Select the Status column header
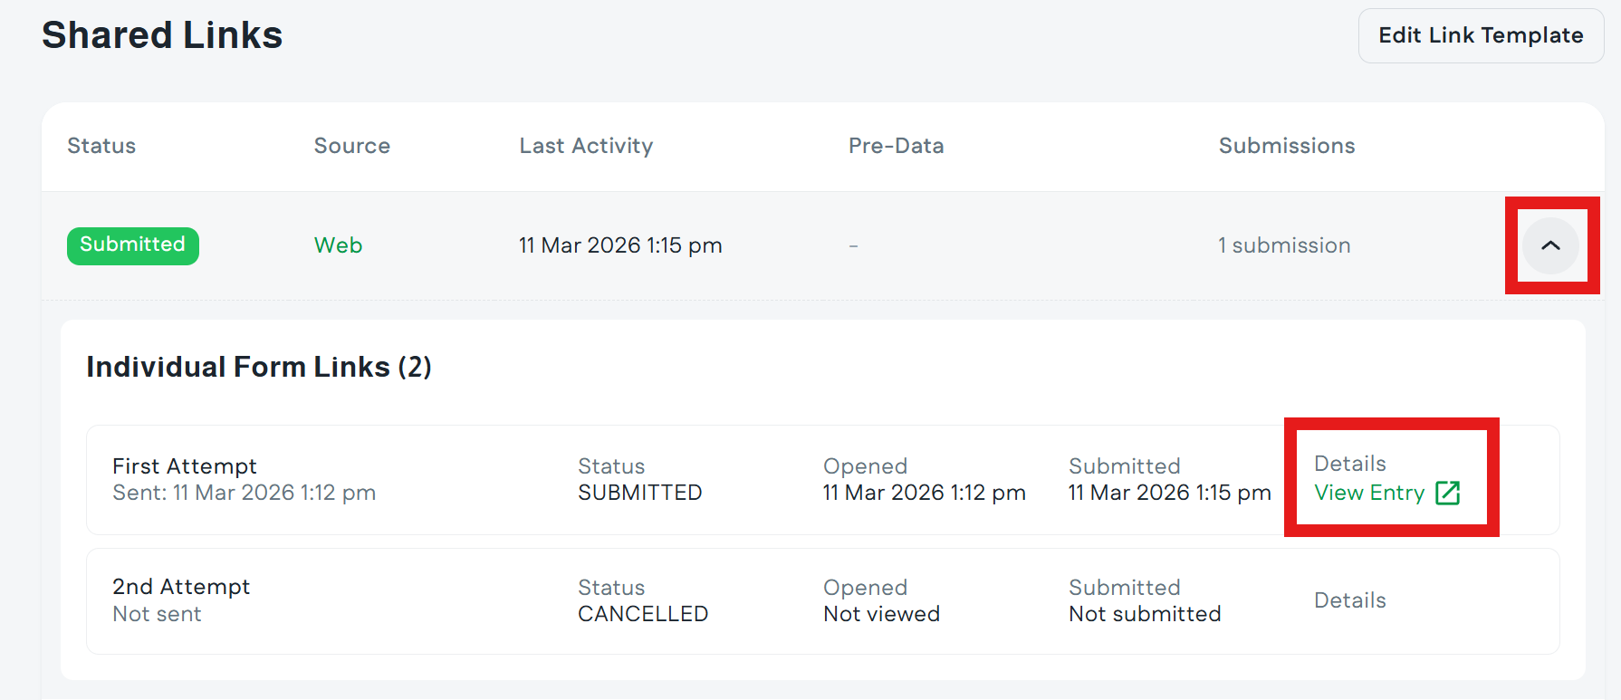Screen dimensions: 1621x700 click(x=101, y=146)
